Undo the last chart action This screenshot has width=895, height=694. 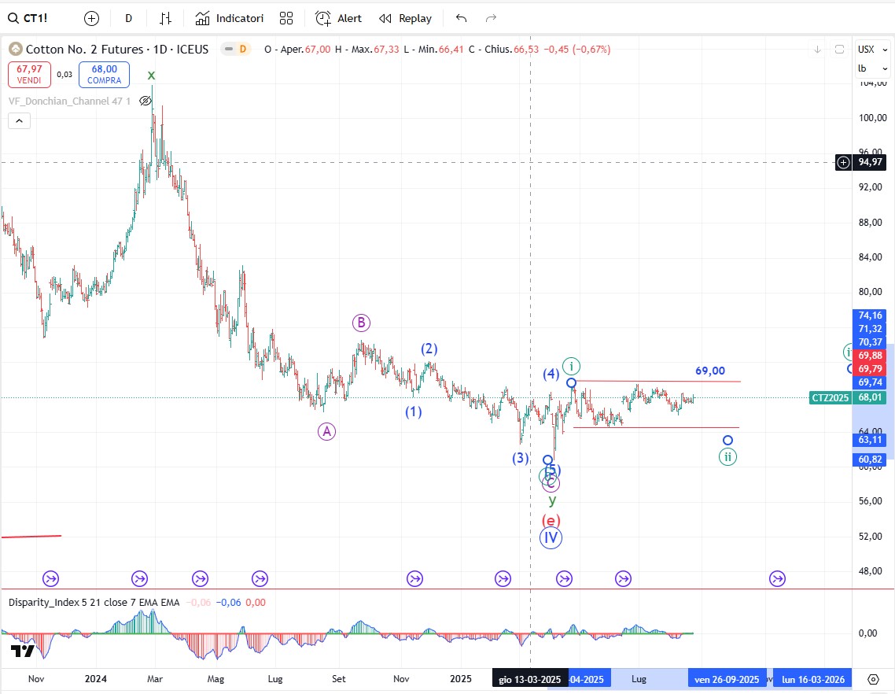(461, 18)
